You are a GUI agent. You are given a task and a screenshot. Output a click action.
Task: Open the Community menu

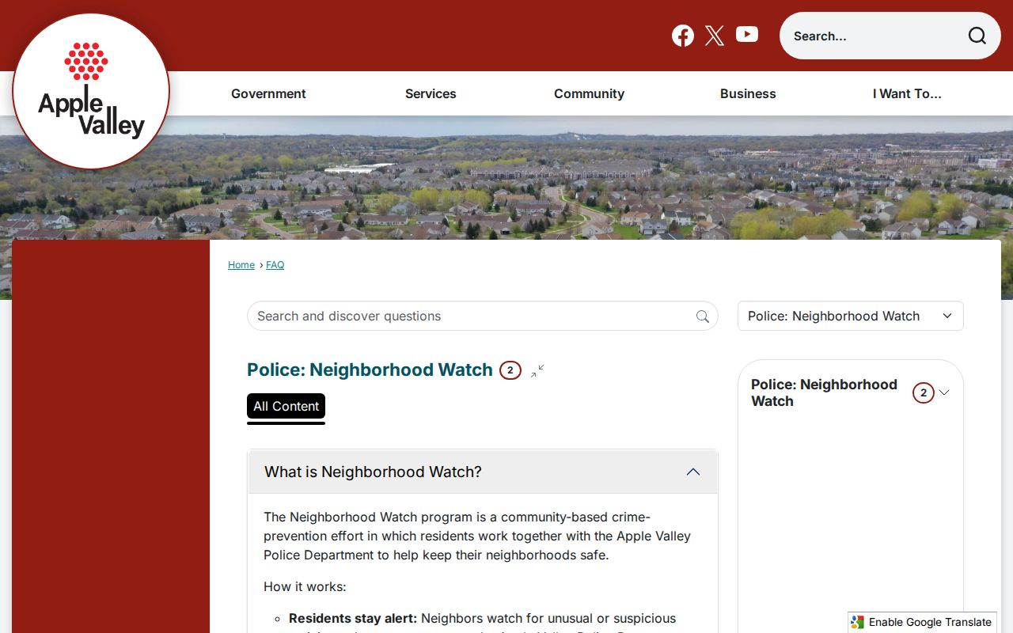point(589,93)
